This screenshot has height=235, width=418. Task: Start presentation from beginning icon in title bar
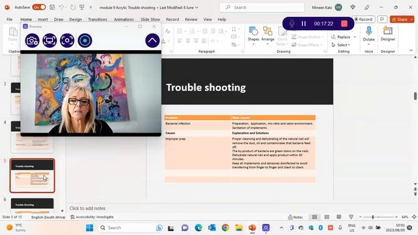[x=82, y=7]
